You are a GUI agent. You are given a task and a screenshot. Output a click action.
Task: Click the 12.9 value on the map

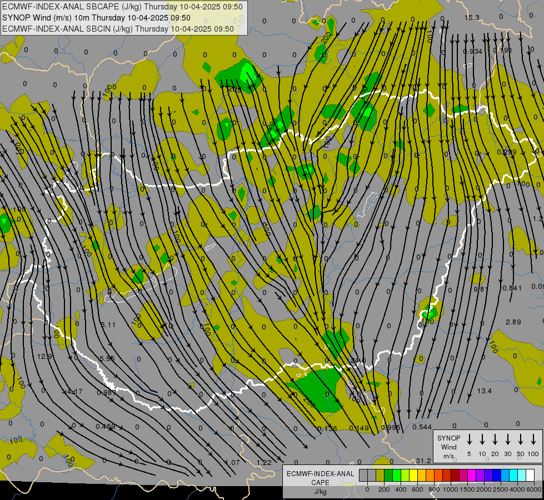click(45, 356)
